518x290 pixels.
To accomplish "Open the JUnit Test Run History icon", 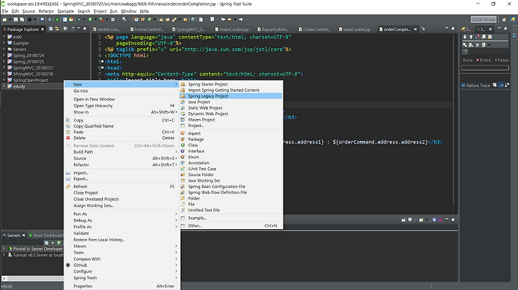I will click(483, 45).
